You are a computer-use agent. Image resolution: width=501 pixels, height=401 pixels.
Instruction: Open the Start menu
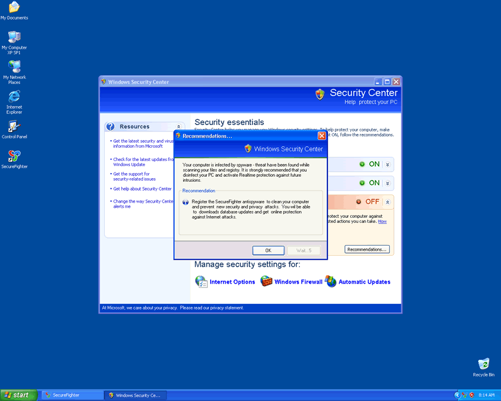(18, 395)
